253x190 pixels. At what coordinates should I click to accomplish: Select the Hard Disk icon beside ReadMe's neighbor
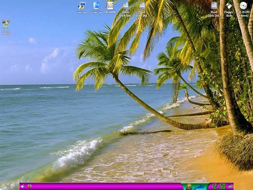tap(142, 6)
